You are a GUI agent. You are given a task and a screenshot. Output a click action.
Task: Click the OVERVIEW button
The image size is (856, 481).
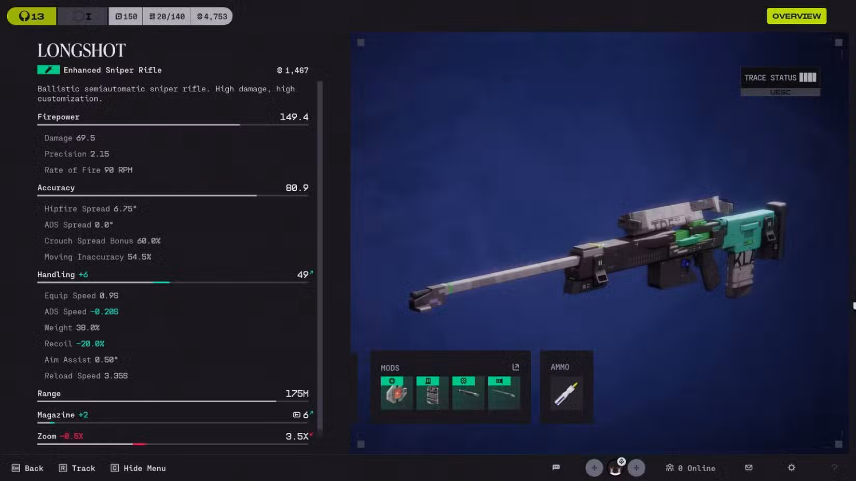(x=796, y=16)
